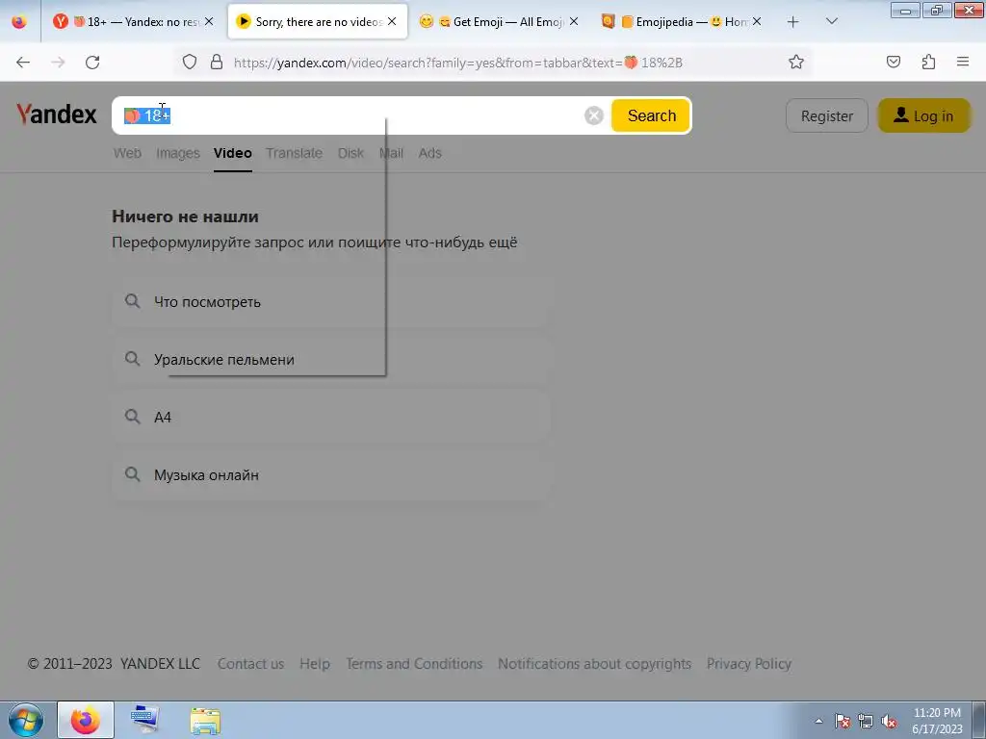
Task: Open the Mail service link
Action: tap(391, 153)
